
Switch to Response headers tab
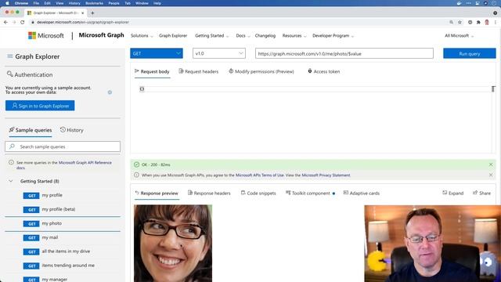point(209,193)
